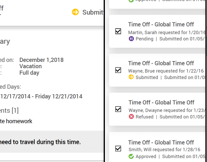
Task: Click the Submitted status label in header
Action: tap(93, 12)
